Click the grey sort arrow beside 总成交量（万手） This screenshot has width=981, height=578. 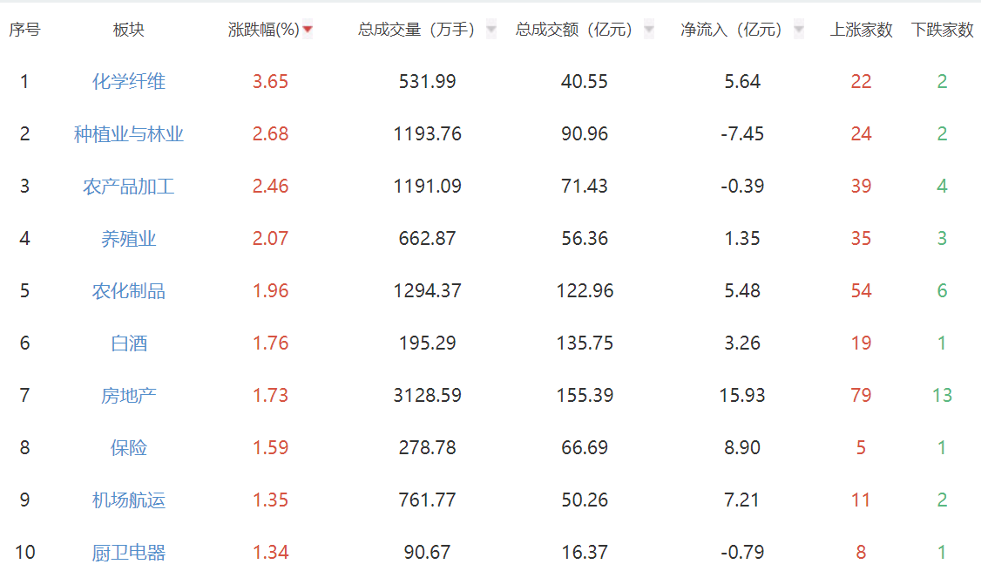(491, 30)
